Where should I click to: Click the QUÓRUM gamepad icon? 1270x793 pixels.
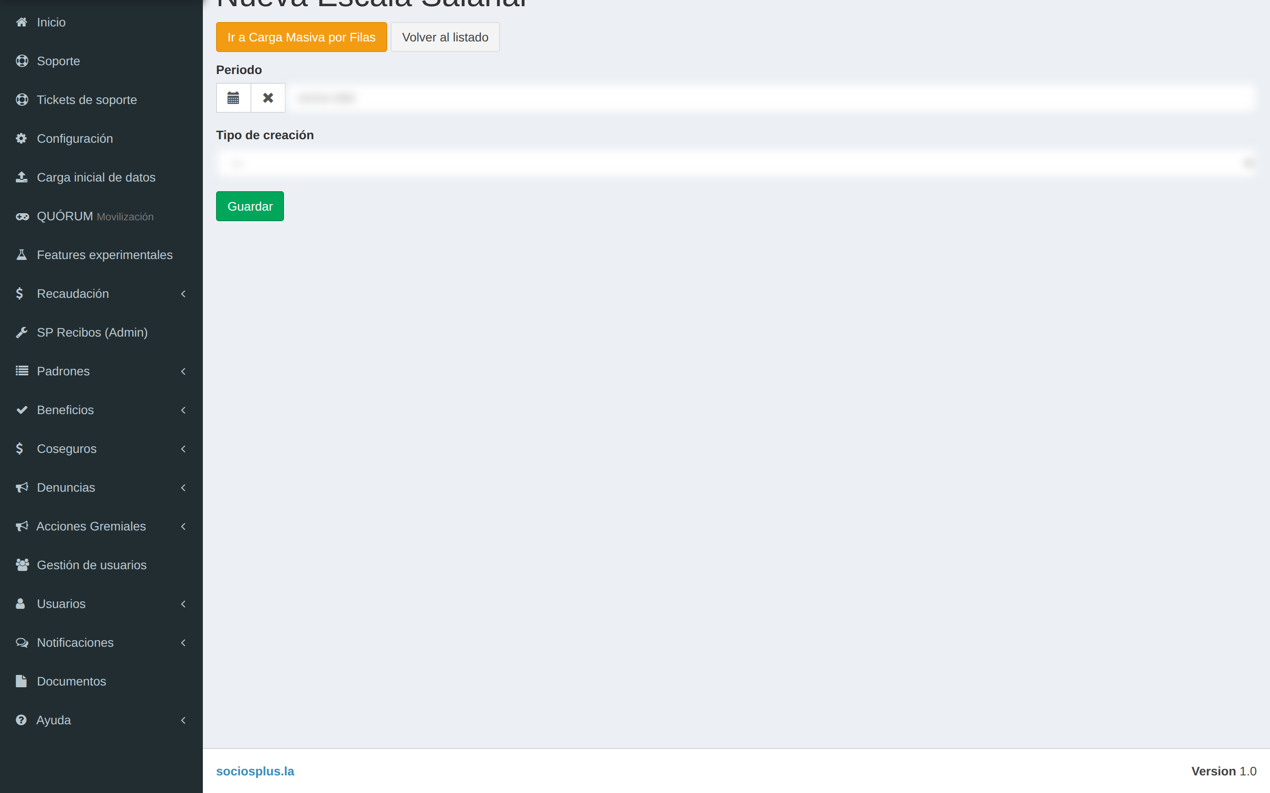22,216
